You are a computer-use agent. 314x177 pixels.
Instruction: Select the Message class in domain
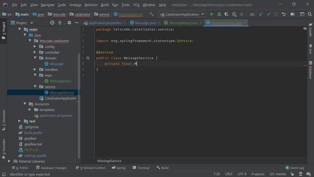(56, 64)
